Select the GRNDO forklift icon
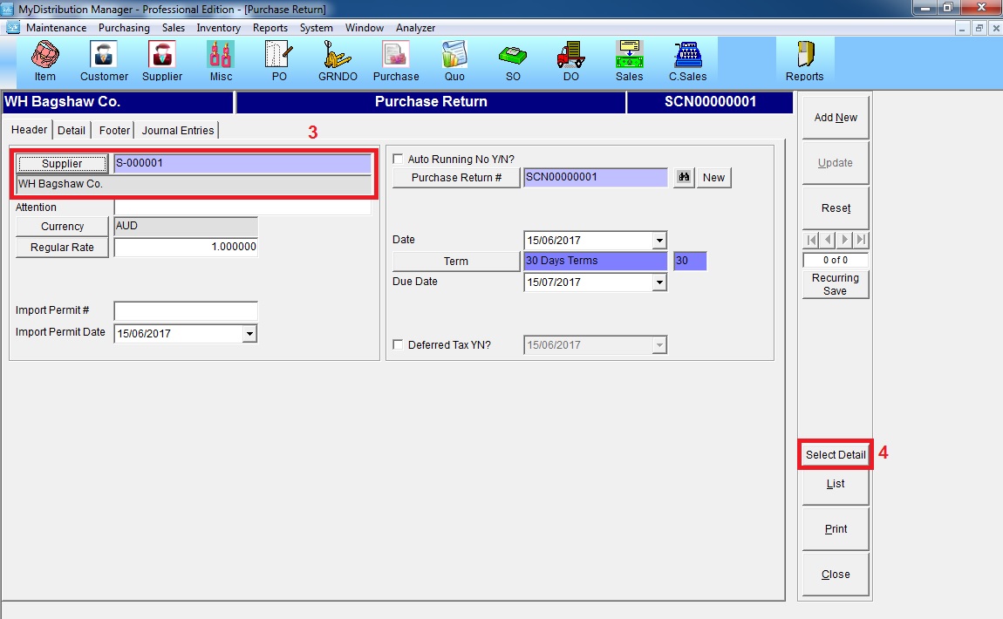This screenshot has width=1003, height=619. pos(338,60)
